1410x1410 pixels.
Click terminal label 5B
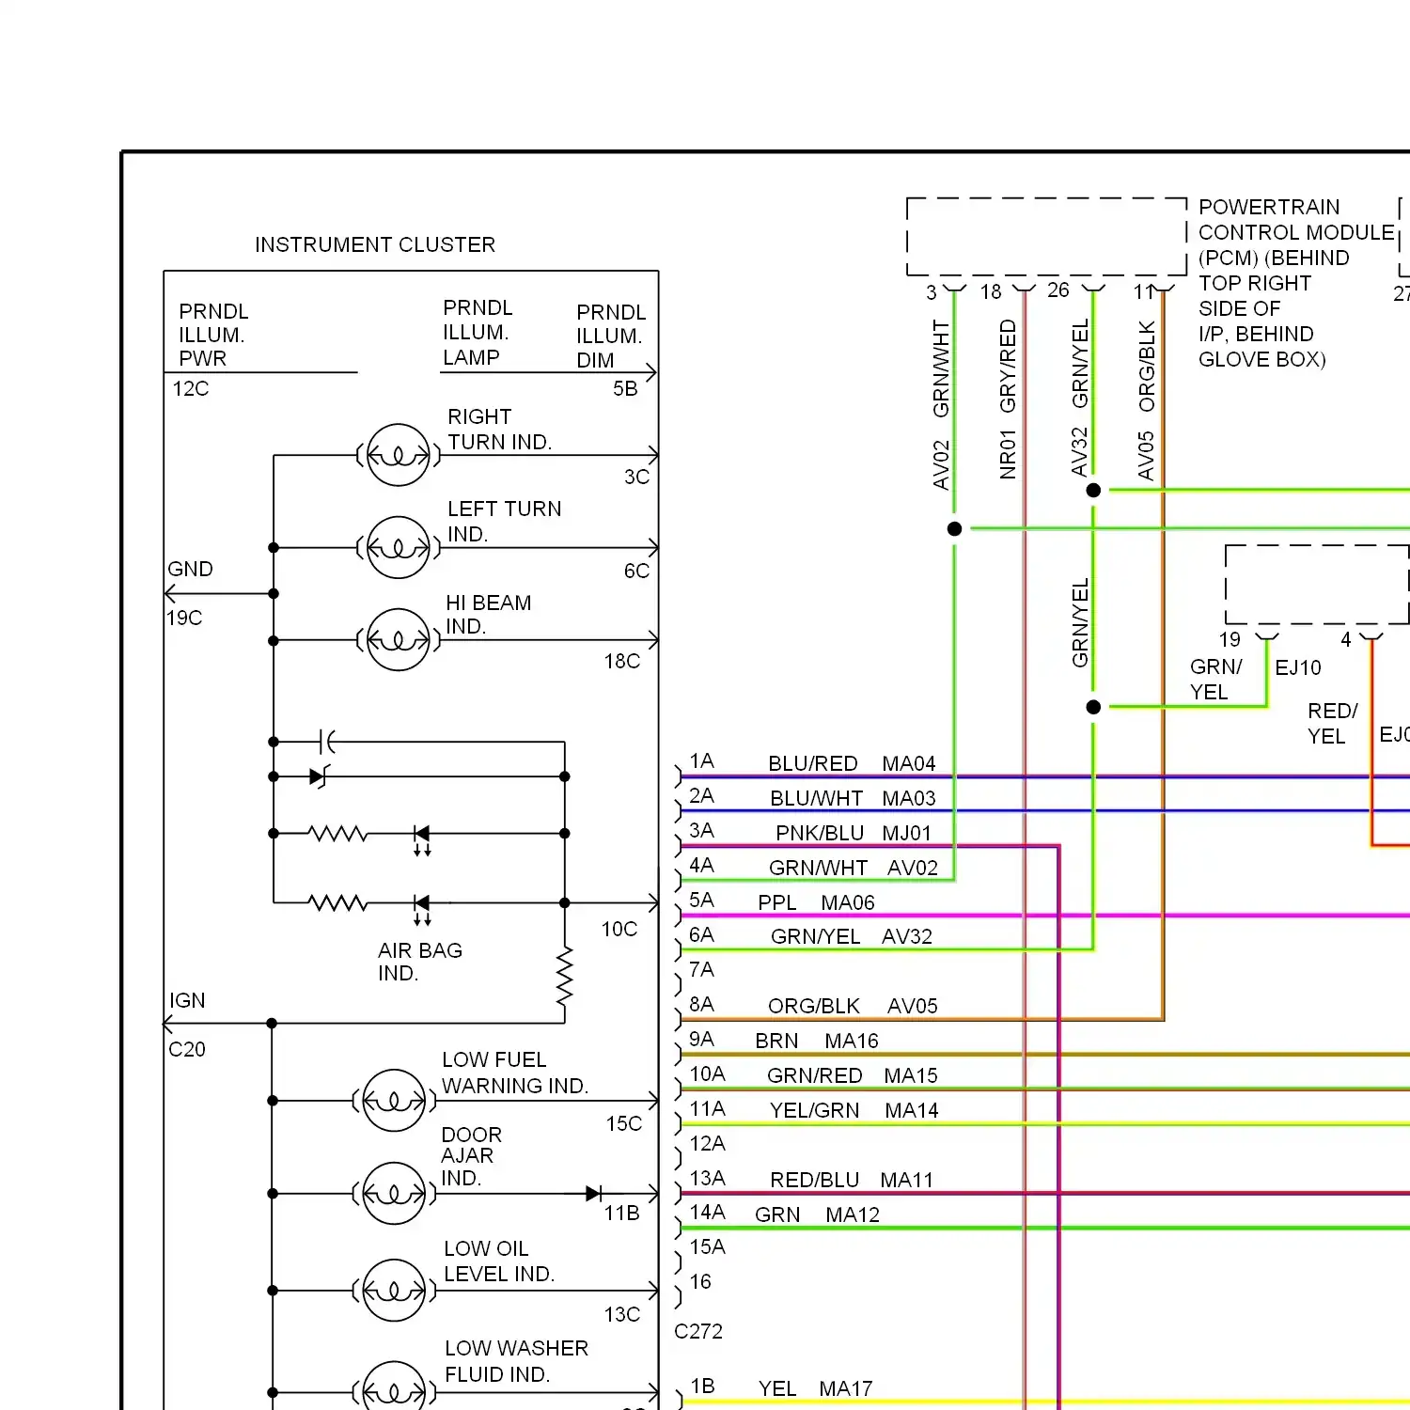[625, 388]
